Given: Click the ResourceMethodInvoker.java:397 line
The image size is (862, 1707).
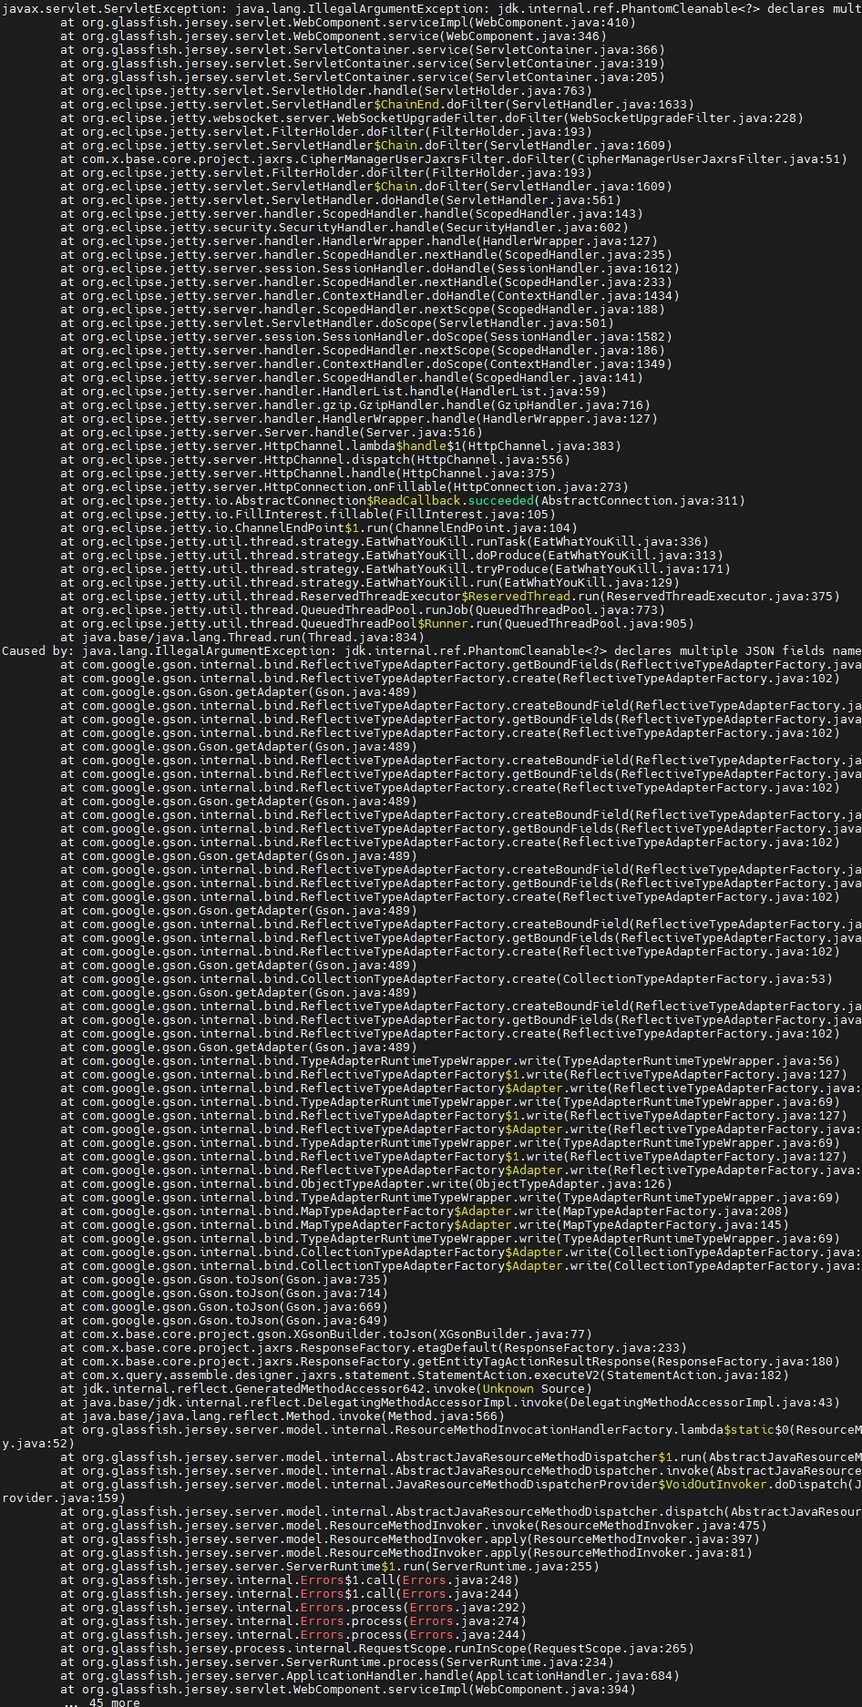Looking at the screenshot, I should pyautogui.click(x=410, y=1538).
